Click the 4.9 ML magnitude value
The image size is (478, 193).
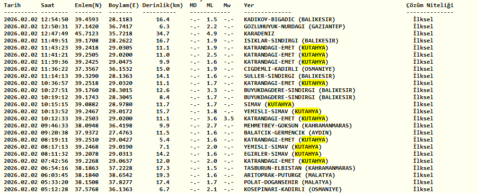tap(212, 34)
